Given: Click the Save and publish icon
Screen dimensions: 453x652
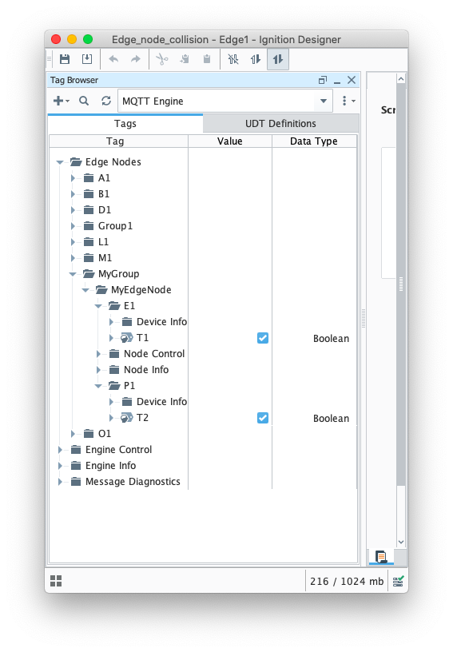Looking at the screenshot, I should pos(87,59).
